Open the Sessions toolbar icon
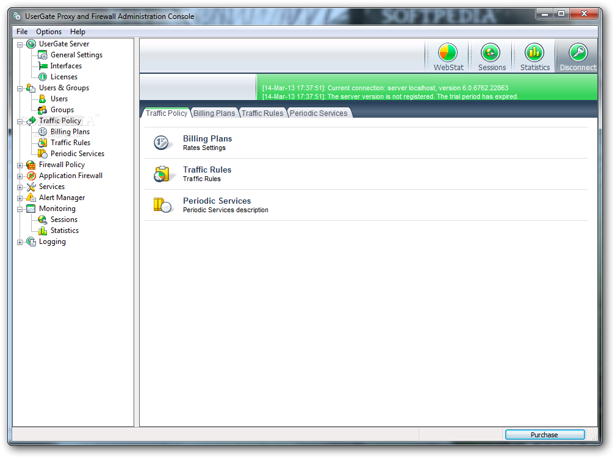 pyautogui.click(x=491, y=52)
